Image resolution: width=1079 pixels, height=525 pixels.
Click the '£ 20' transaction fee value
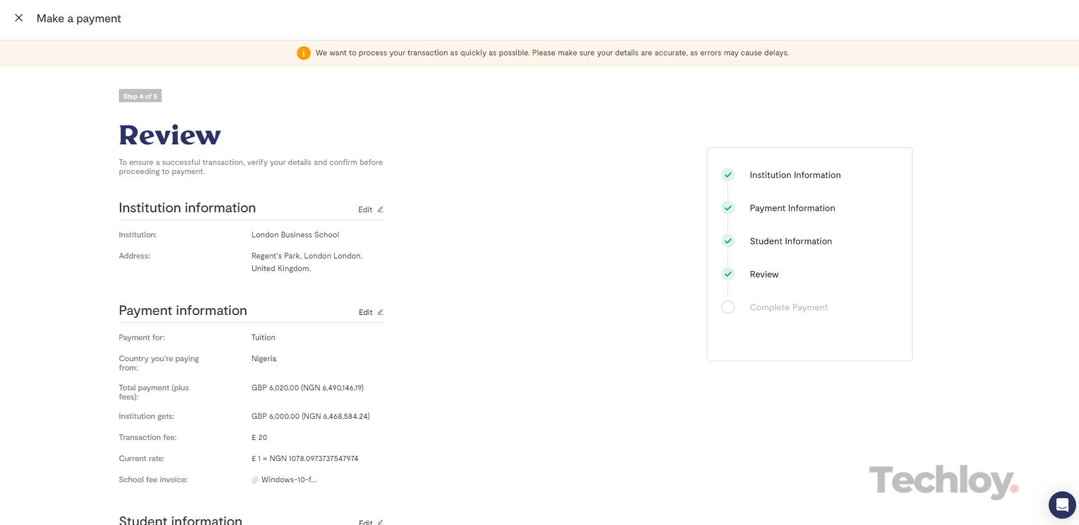[x=259, y=438]
